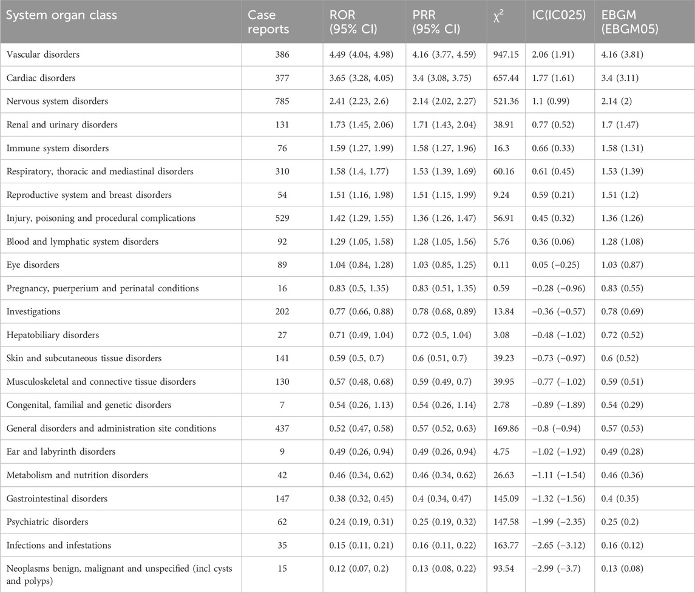Viewport: 695px width, 593px height.
Task: Select the 'Psychiatric disorders' row label
Action: [x=47, y=522]
